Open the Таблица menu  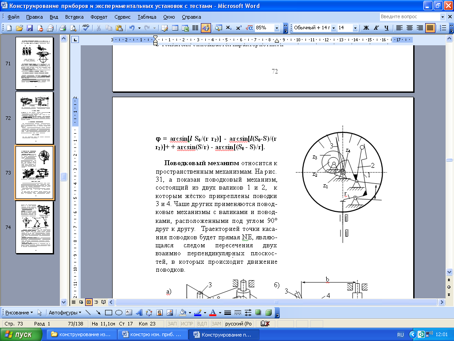(147, 17)
